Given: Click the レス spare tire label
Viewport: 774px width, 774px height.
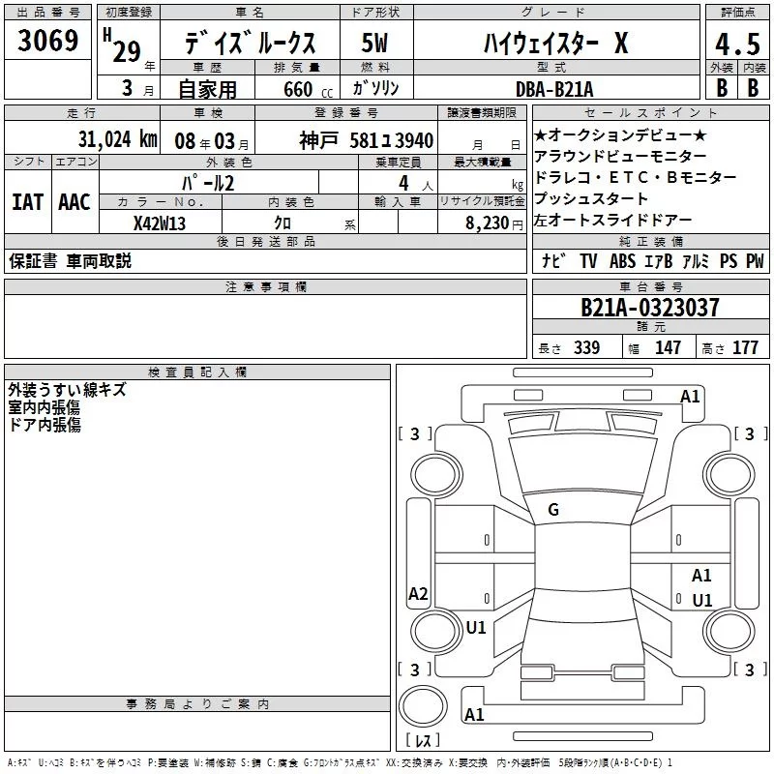Looking at the screenshot, I should tap(423, 739).
